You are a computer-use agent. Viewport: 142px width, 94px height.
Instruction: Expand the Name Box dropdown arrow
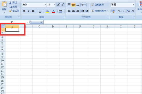(x=27, y=22)
